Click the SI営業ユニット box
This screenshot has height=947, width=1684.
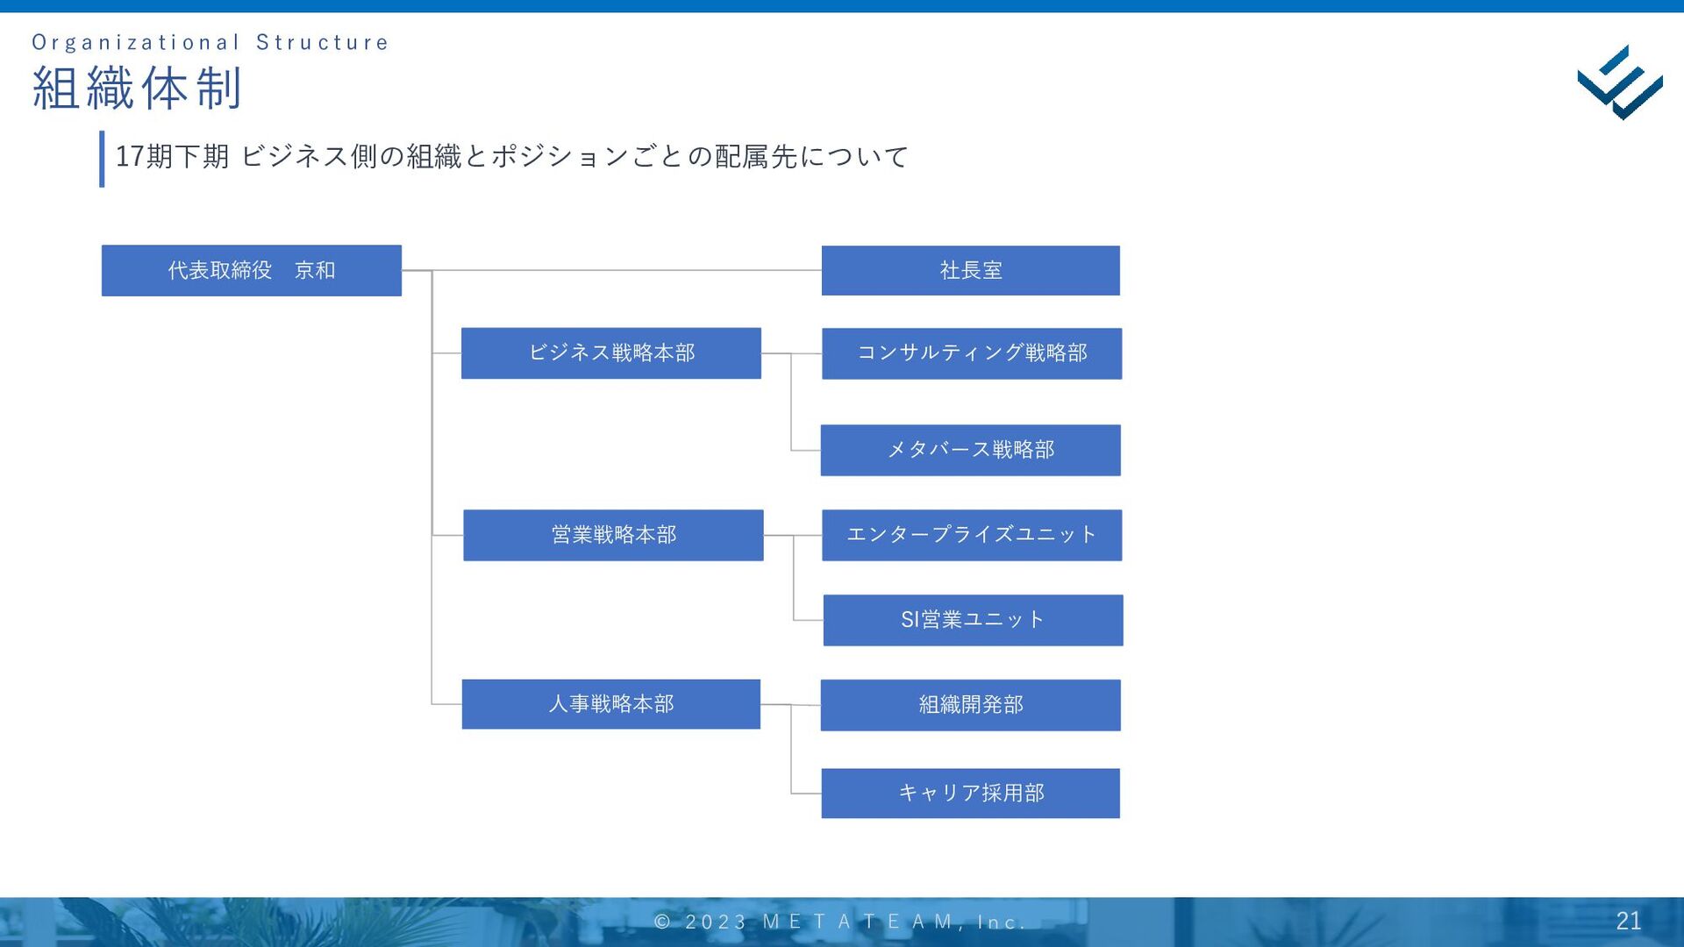974,620
